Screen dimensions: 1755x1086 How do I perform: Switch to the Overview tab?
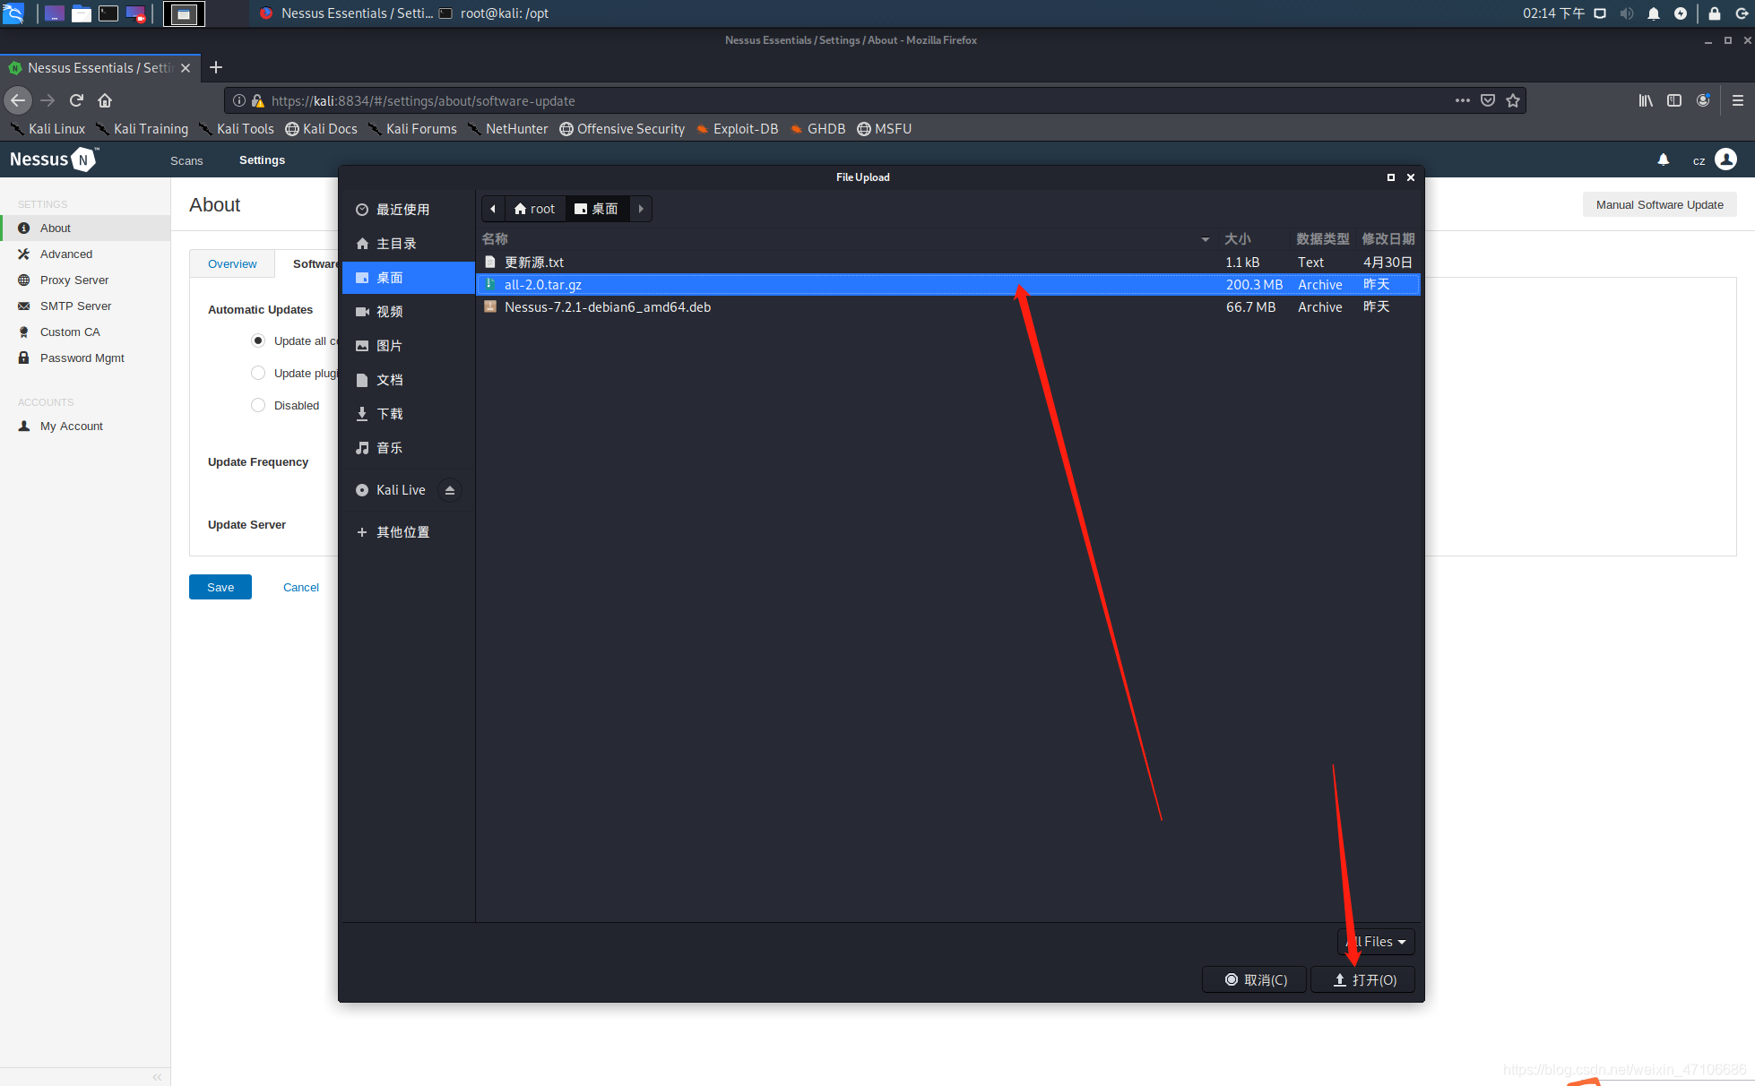(232, 263)
